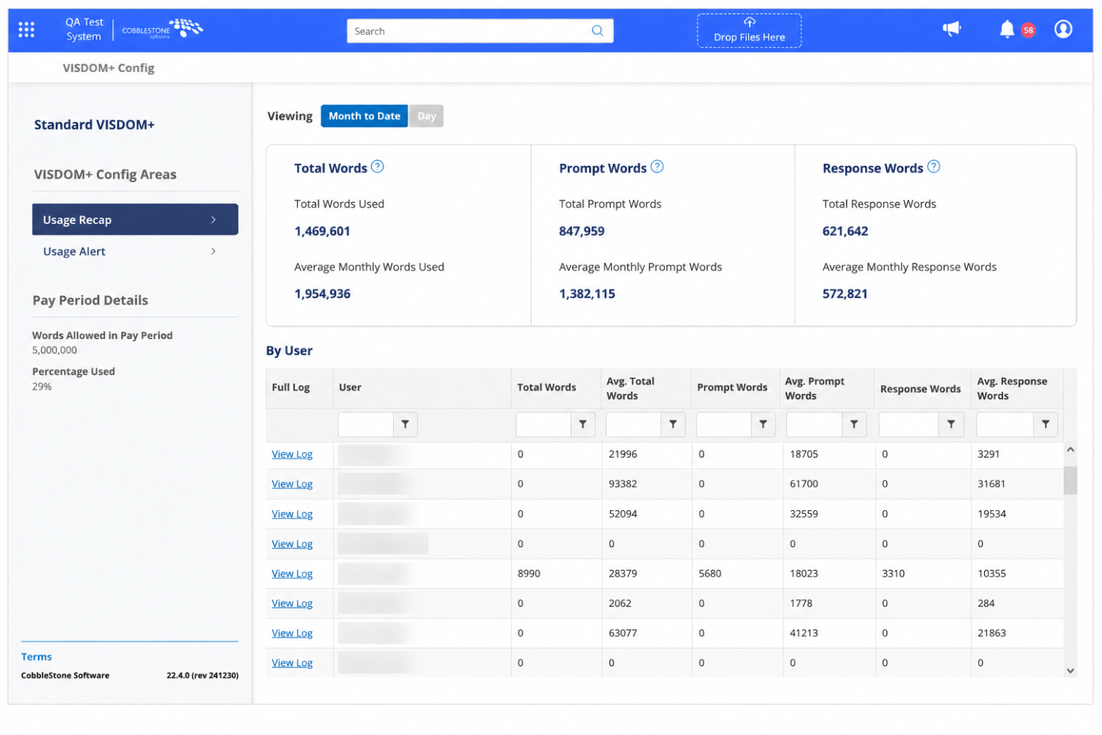Image resolution: width=1102 pixels, height=735 pixels.
Task: Open the app grid menu icon
Action: pos(26,30)
